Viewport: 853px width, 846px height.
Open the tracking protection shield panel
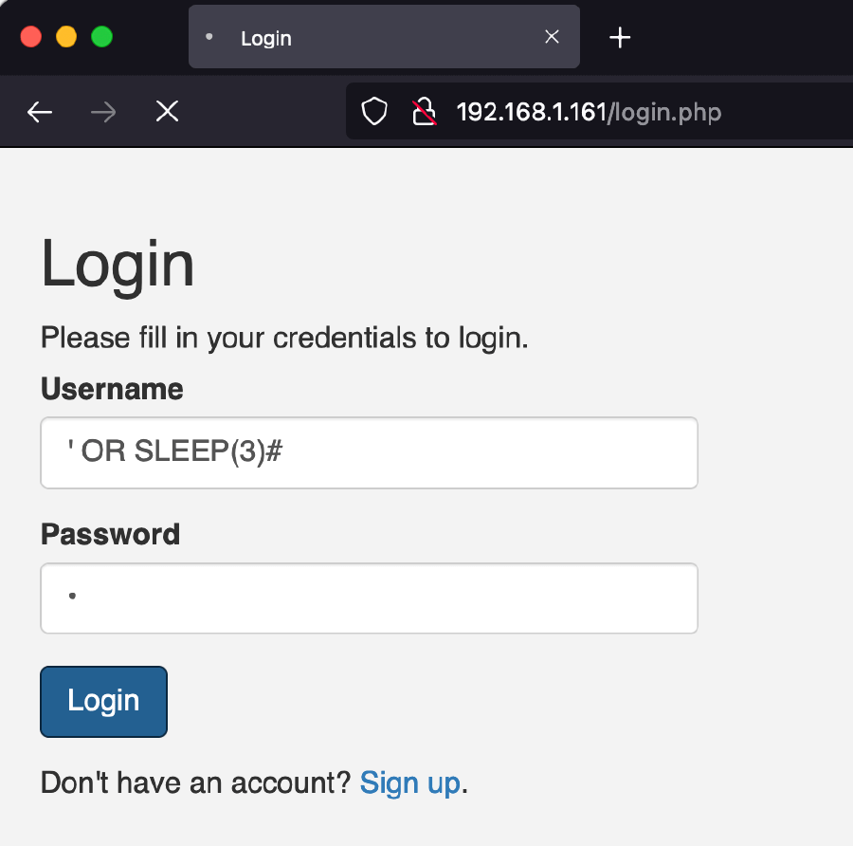point(375,113)
